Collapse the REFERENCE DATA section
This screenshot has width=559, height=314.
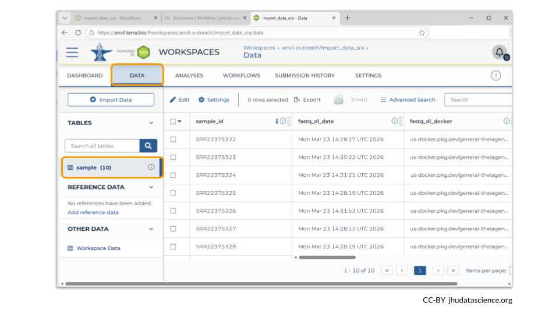(151, 187)
